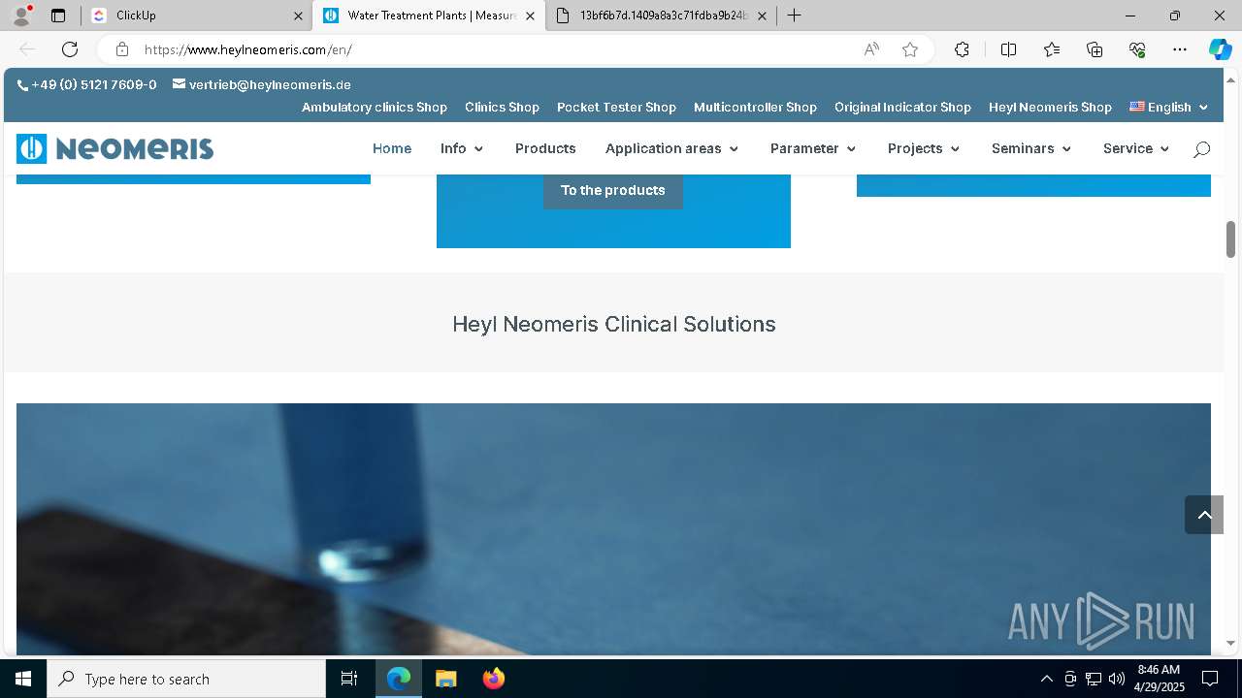Open Copilot sidebar icon
Viewport: 1242px width, 698px height.
1220,49
